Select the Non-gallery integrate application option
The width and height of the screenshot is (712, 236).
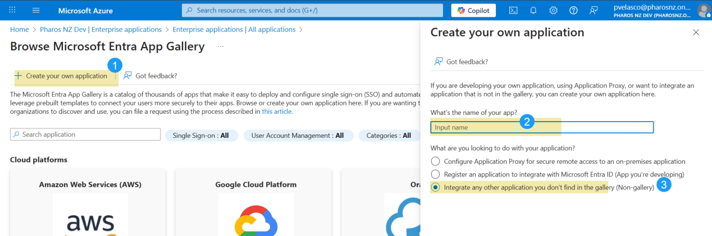tap(435, 188)
